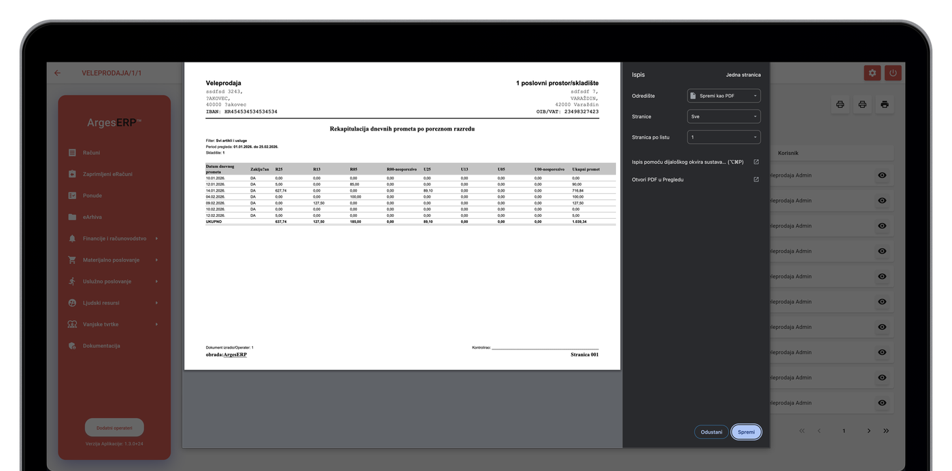Open the Stranice dropdown set to Sve
The width and height of the screenshot is (952, 471).
pos(724,116)
